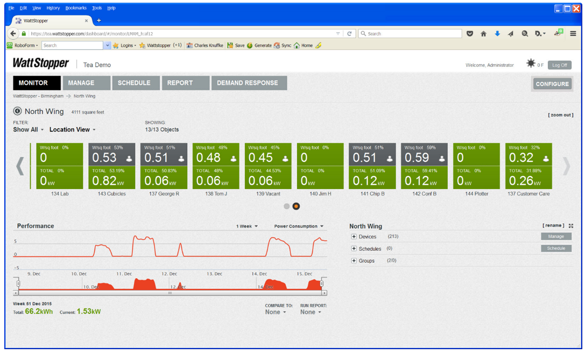The image size is (585, 354).
Task: Click the circular back arrow beside North Wing
Action: pos(17,111)
